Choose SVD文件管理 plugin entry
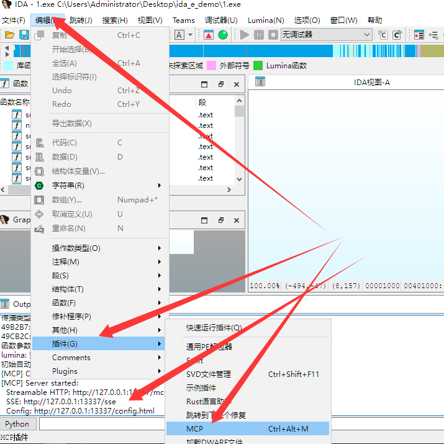 pos(248,374)
